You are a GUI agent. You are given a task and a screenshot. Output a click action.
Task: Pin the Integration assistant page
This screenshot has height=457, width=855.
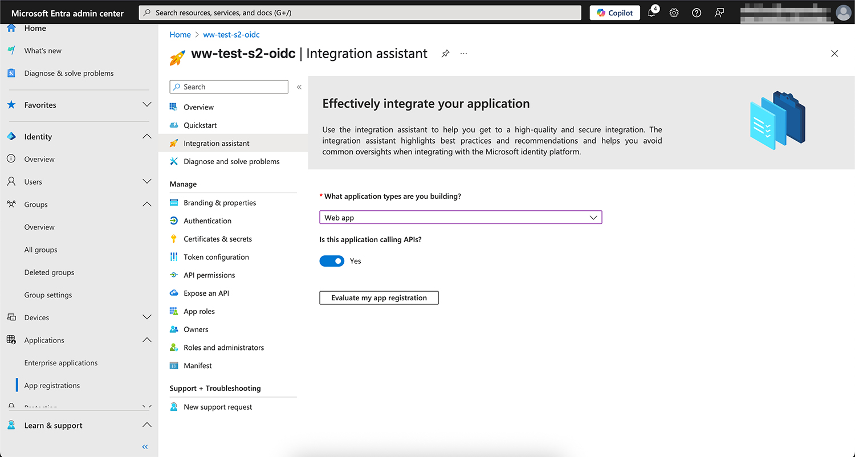pos(445,53)
